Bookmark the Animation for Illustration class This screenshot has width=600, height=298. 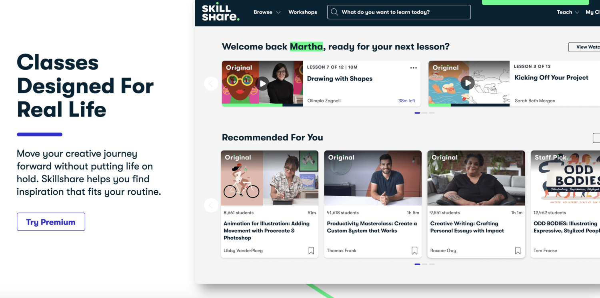click(x=311, y=251)
